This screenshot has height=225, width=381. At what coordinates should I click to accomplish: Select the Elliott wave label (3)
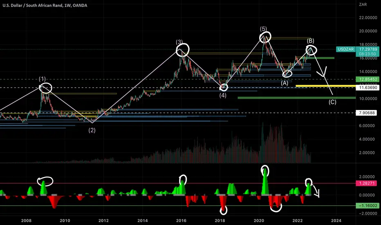point(179,42)
